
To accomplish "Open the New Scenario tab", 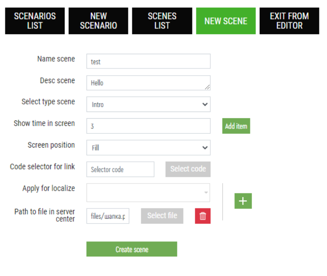I will click(x=98, y=21).
